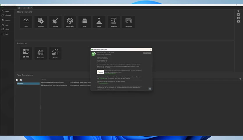Click the add folder icon under Your Documents
243x140 pixels.
click(17, 80)
